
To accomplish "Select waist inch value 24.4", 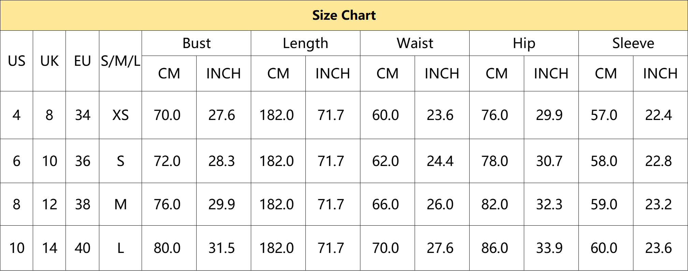I will pyautogui.click(x=440, y=161).
